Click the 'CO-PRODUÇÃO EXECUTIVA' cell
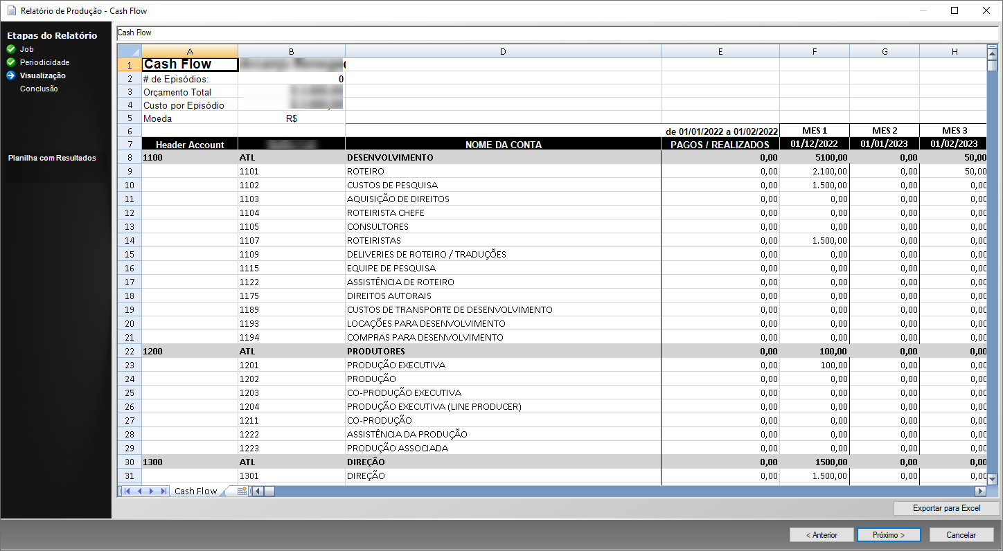Viewport: 1003px width, 551px height. tap(503, 392)
